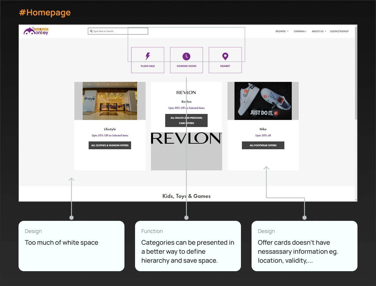Select the NEARBY label

click(x=225, y=66)
